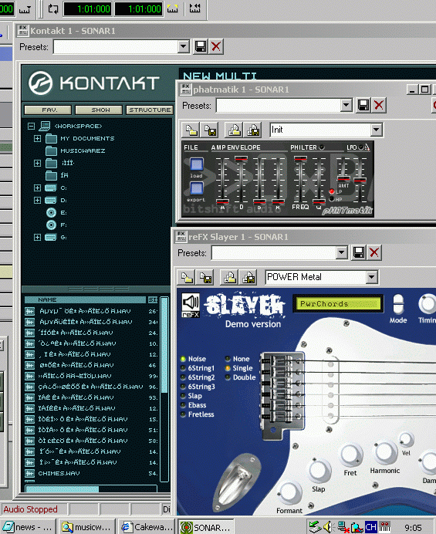Click Slayer load program folder icon
This screenshot has height=534, width=436.
click(x=186, y=277)
